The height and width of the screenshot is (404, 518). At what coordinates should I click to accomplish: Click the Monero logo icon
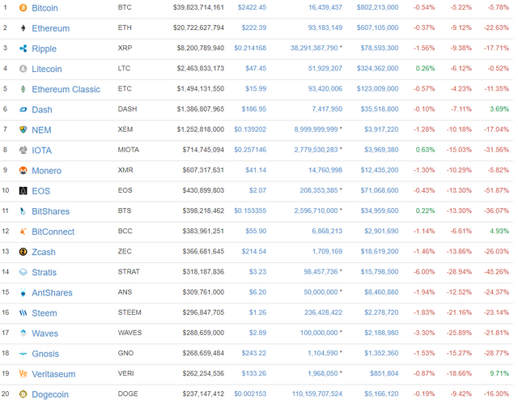point(23,171)
